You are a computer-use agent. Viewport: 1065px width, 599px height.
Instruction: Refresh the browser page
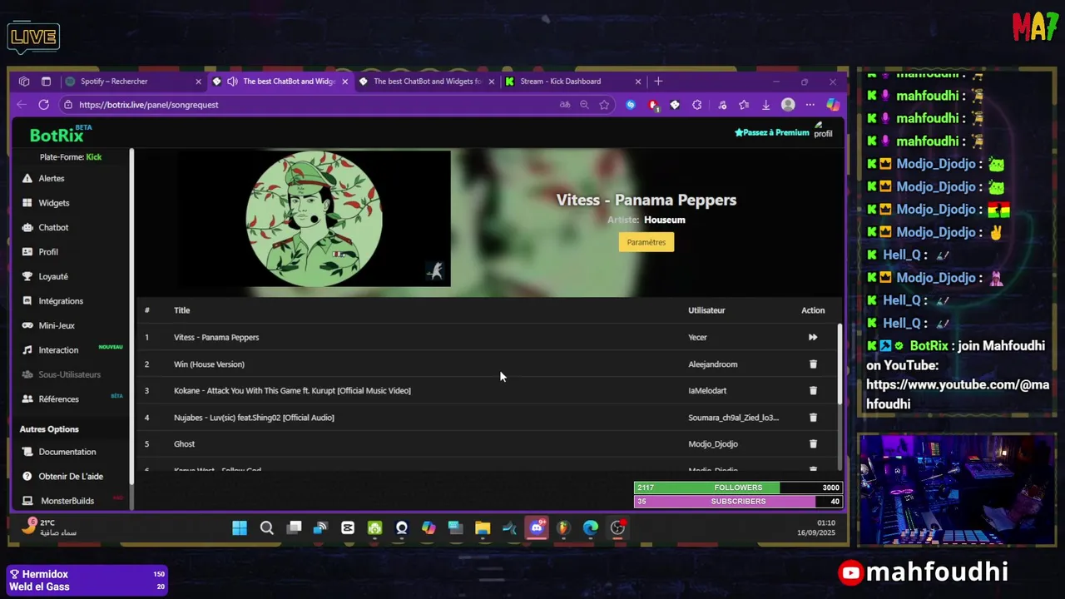pyautogui.click(x=43, y=105)
